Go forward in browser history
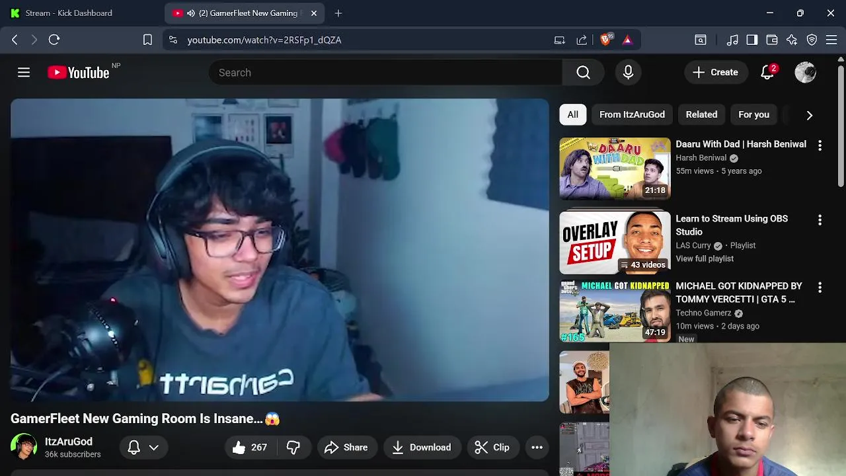This screenshot has width=846, height=476. [34, 40]
